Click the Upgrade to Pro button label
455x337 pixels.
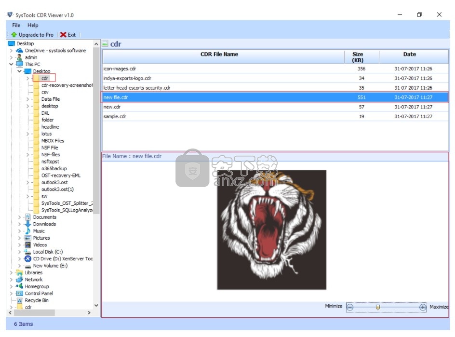[36, 35]
